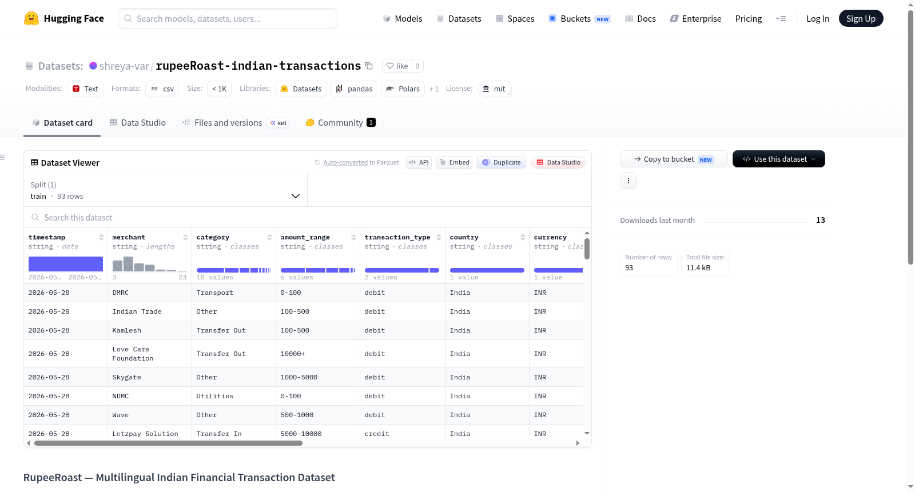This screenshot has height=492, width=915.
Task: Open the shreya-var profile link
Action: tap(124, 66)
